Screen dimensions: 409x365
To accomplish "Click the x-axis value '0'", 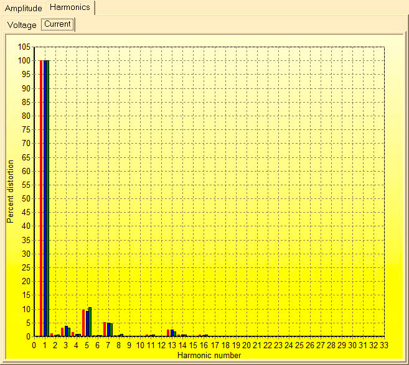I will 34,346.
